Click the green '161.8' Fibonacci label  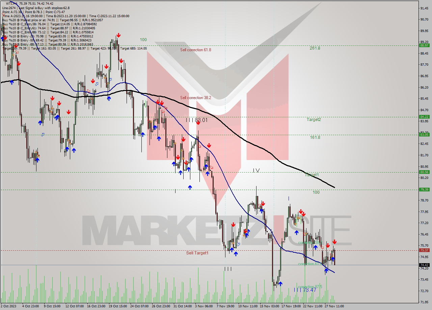pyautogui.click(x=315, y=137)
